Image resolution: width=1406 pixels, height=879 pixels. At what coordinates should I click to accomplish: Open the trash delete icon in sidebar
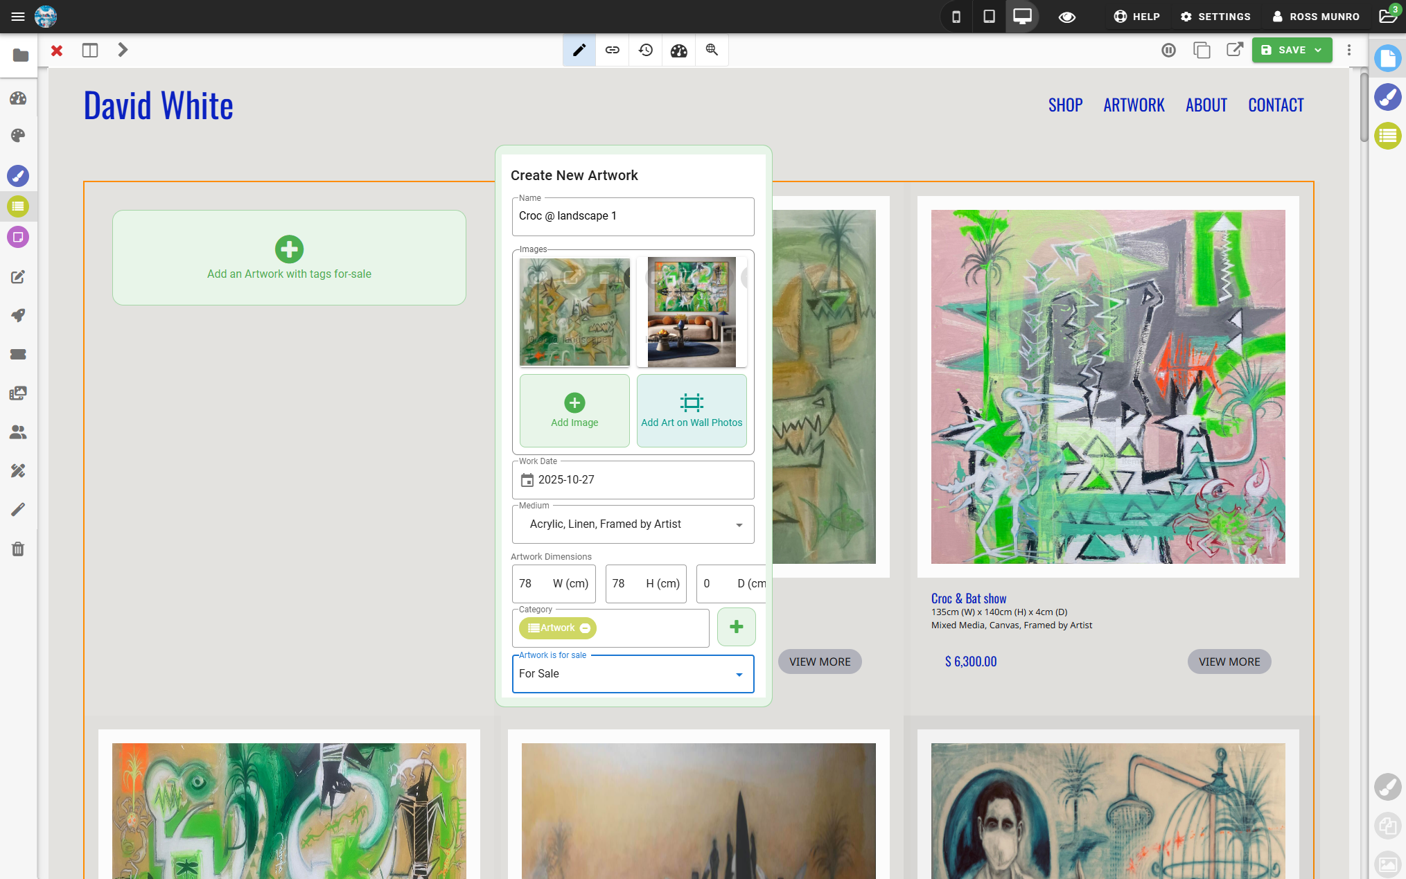[x=17, y=549]
